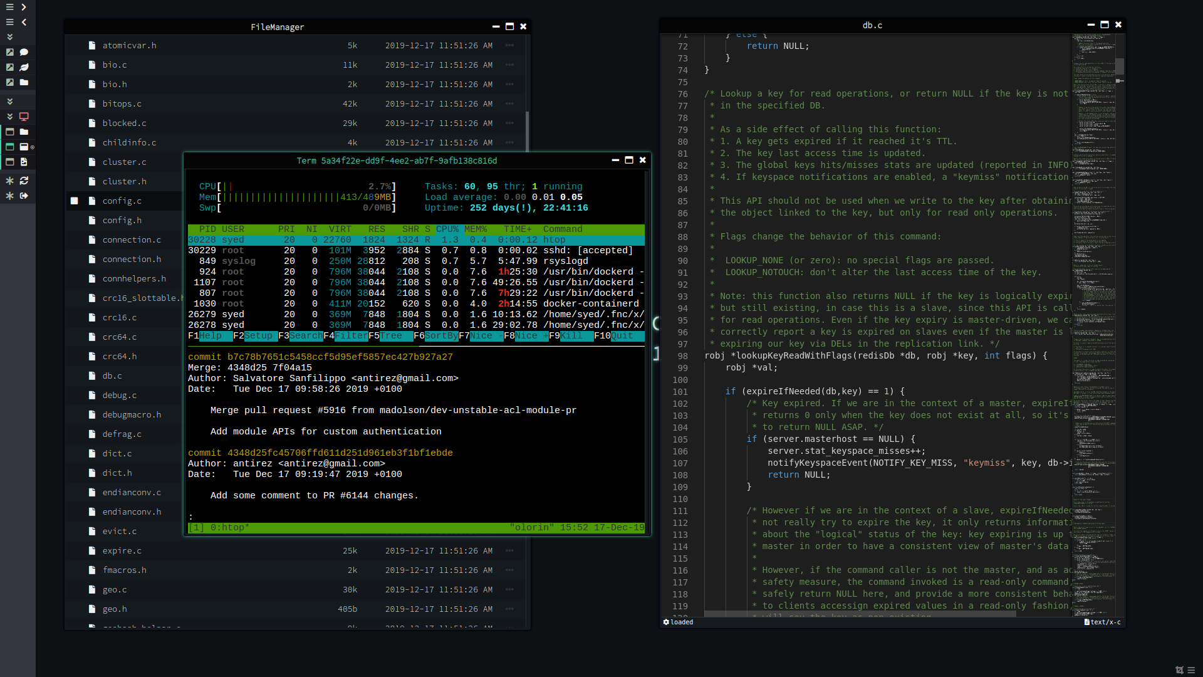This screenshot has height=677, width=1203.
Task: Click F1 Help in htop footer
Action: pyautogui.click(x=211, y=336)
